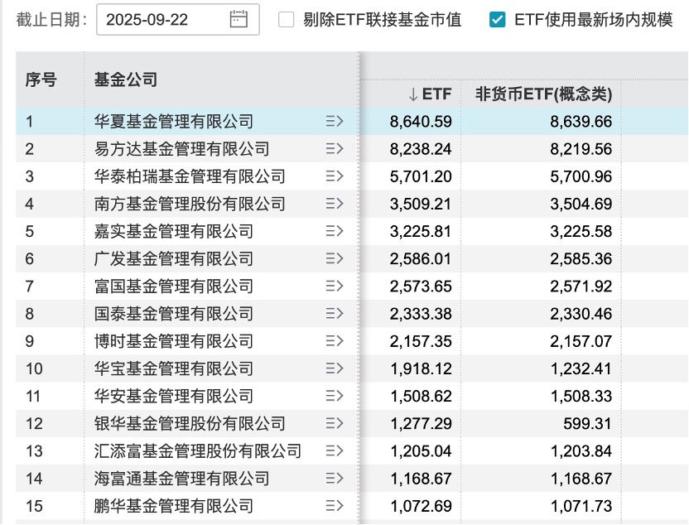The width and height of the screenshot is (689, 525).
Task: Click detail arrow icon for 华安基金管理有限公司
Action: tap(335, 396)
